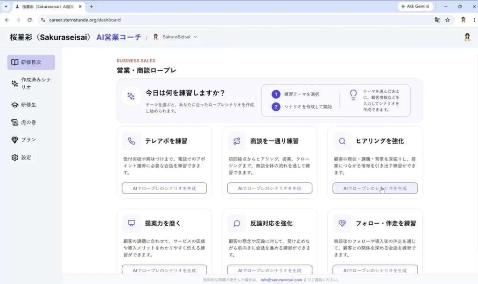Click step 1 練習テーマを選択
The image size is (478, 284).
(x=295, y=94)
